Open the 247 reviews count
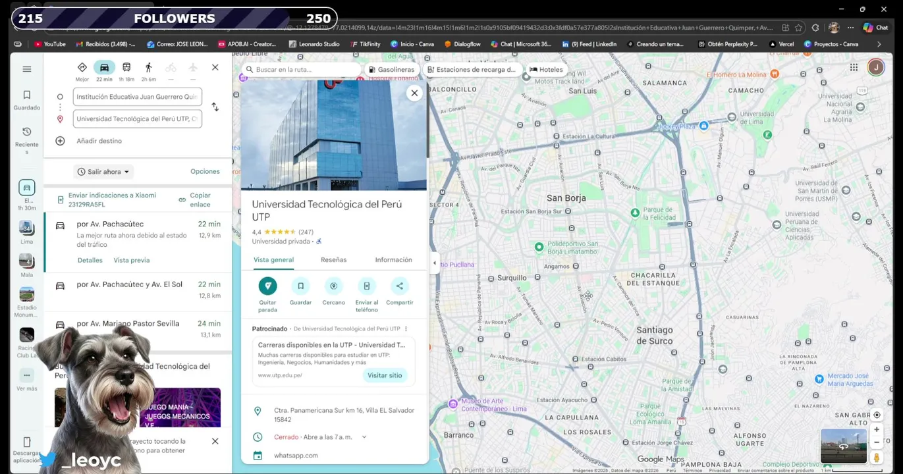The height and width of the screenshot is (474, 903). click(x=306, y=232)
